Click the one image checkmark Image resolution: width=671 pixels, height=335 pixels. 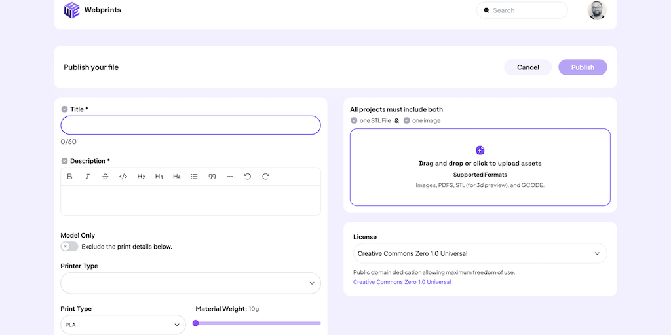406,120
